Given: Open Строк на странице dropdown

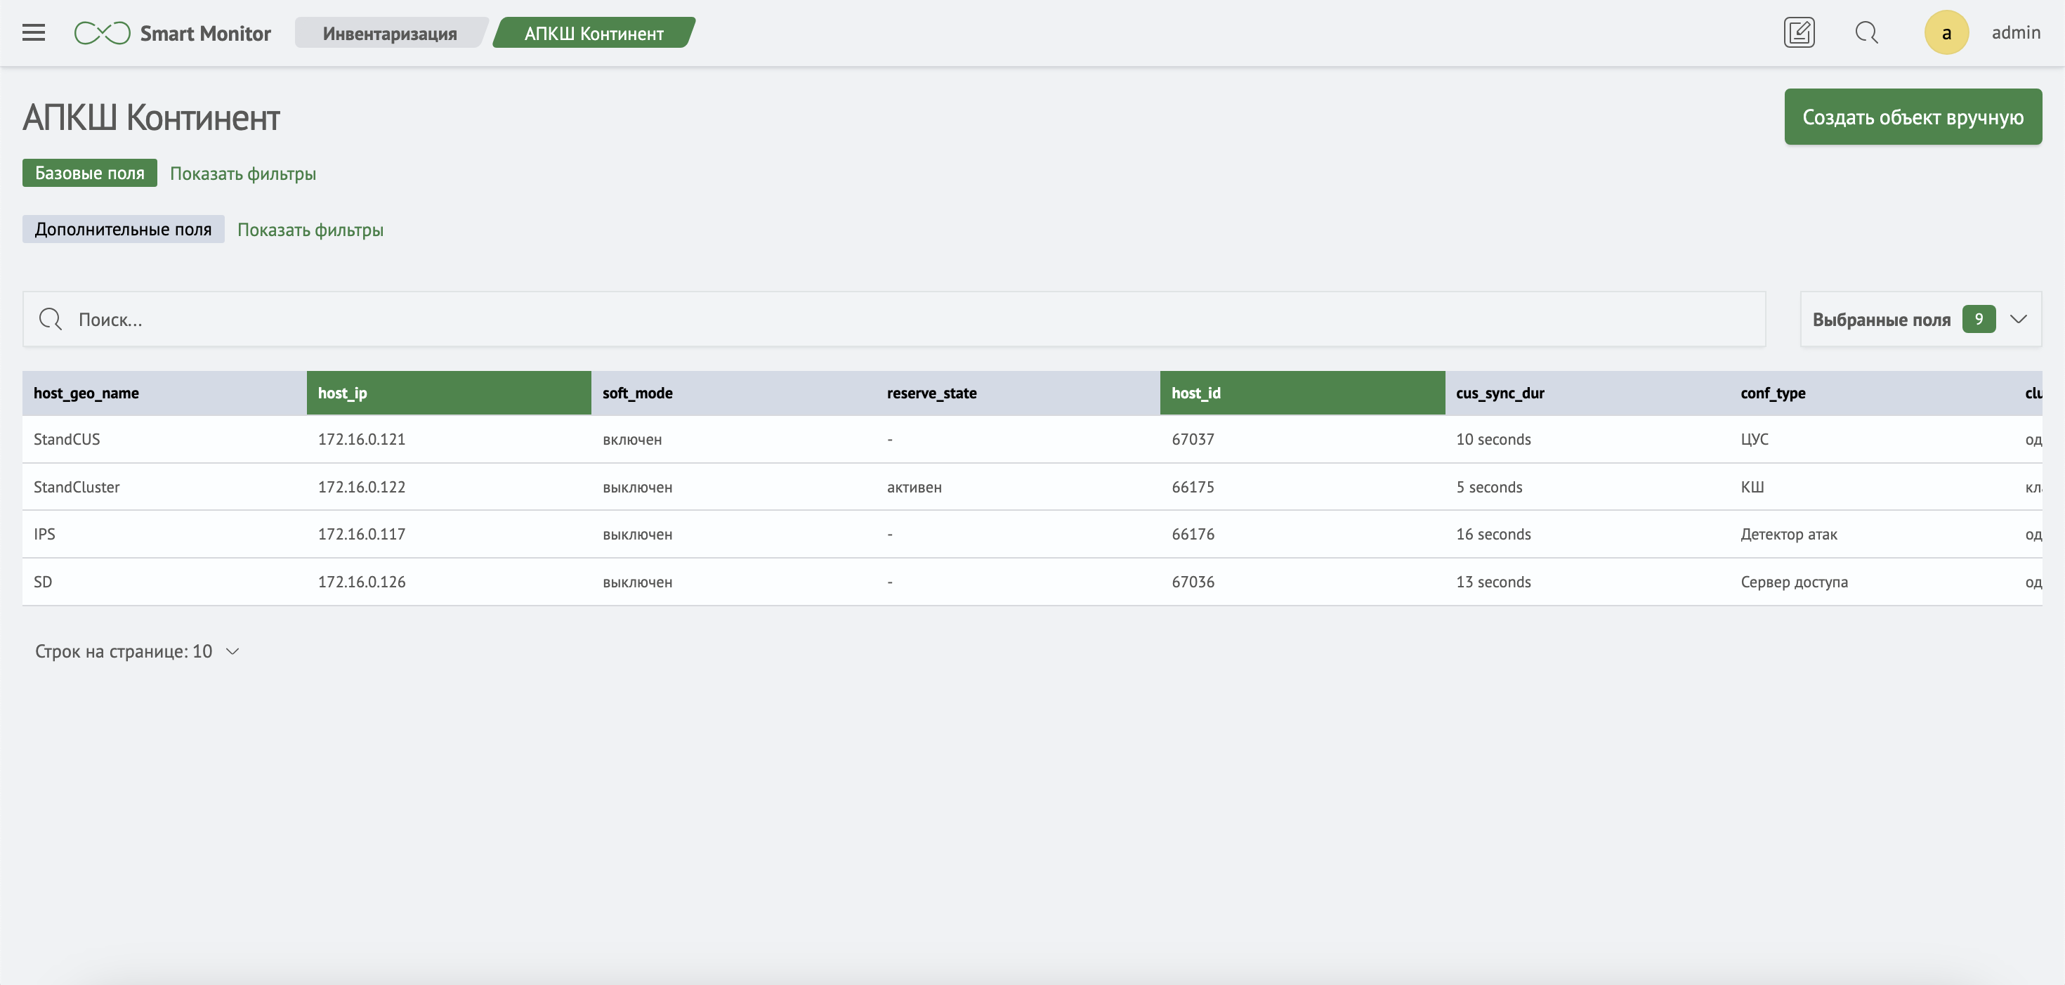Looking at the screenshot, I should coord(137,651).
